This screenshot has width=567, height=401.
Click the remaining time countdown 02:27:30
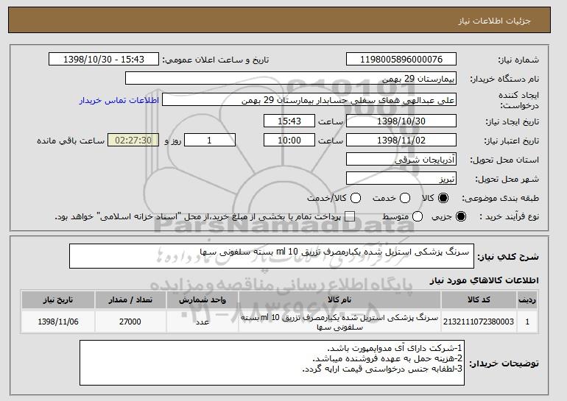[x=133, y=141]
